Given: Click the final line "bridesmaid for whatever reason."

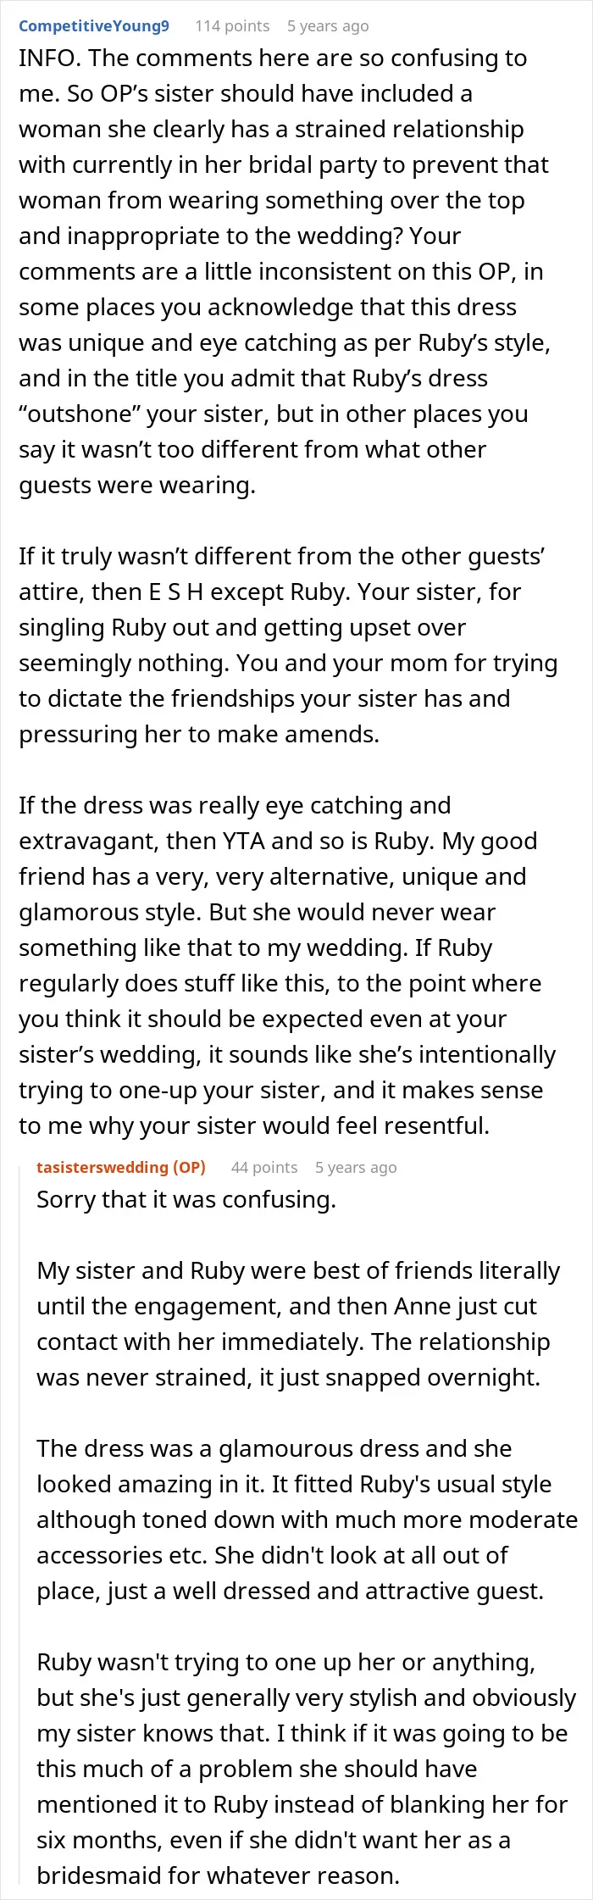Looking at the screenshot, I should [218, 1875].
